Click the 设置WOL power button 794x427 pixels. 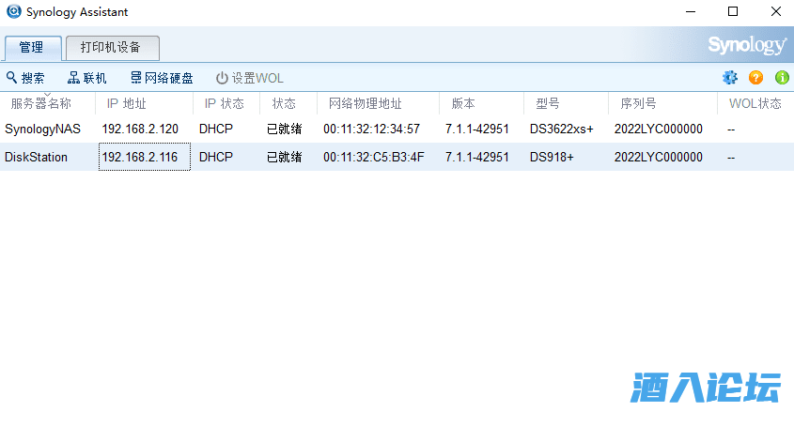pos(250,78)
